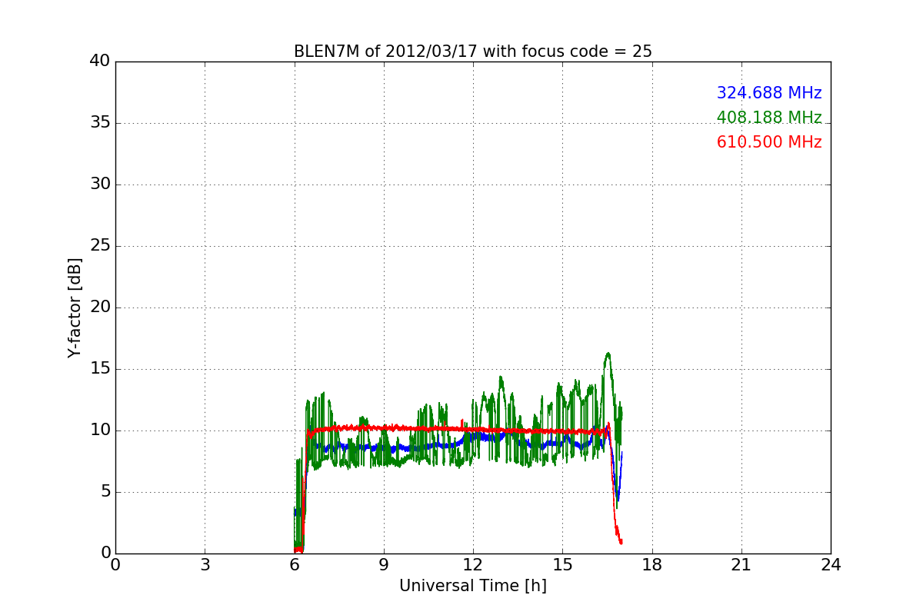Click the 'Y-factor [dB]' axis label

tap(75, 307)
